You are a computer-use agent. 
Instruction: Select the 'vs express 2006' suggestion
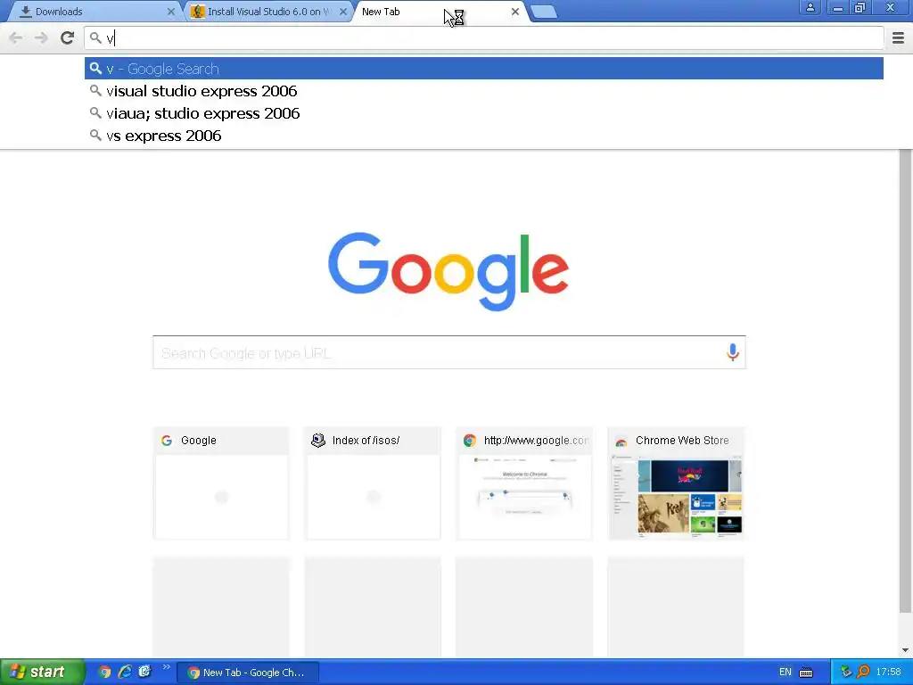[x=484, y=136]
